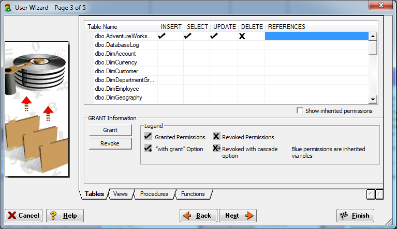Go Back to the previous wizard page

pyautogui.click(x=198, y=216)
